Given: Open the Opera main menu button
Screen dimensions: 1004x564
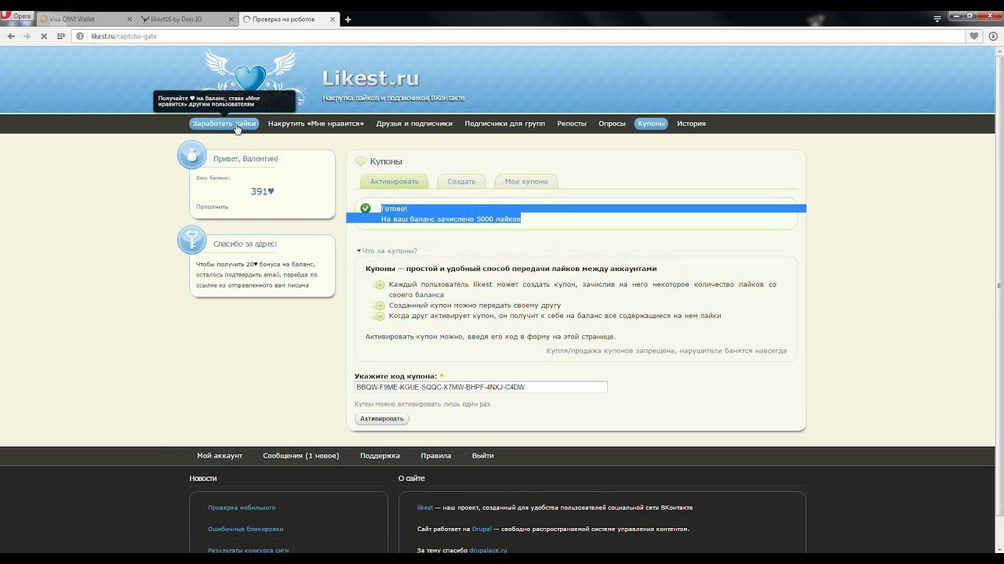Looking at the screenshot, I should click(x=17, y=16).
